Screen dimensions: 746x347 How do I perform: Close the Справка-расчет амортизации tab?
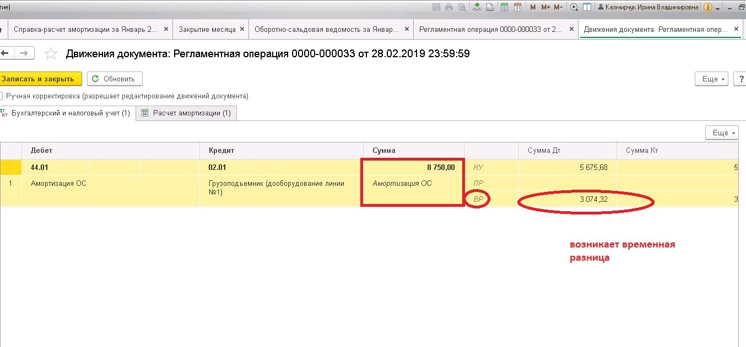pos(166,29)
